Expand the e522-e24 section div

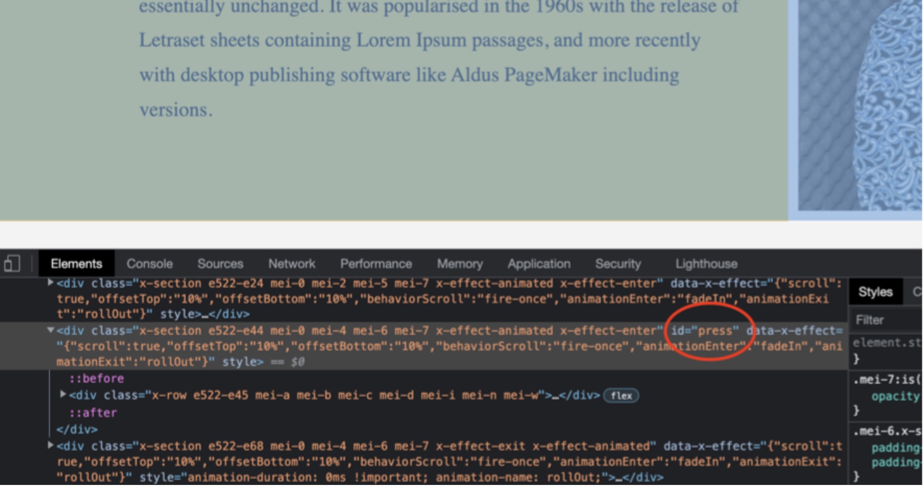coord(51,283)
